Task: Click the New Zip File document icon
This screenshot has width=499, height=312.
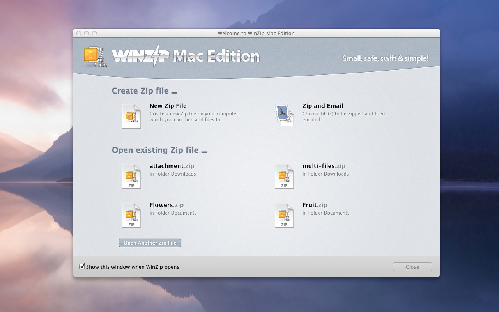Action: click(x=131, y=116)
